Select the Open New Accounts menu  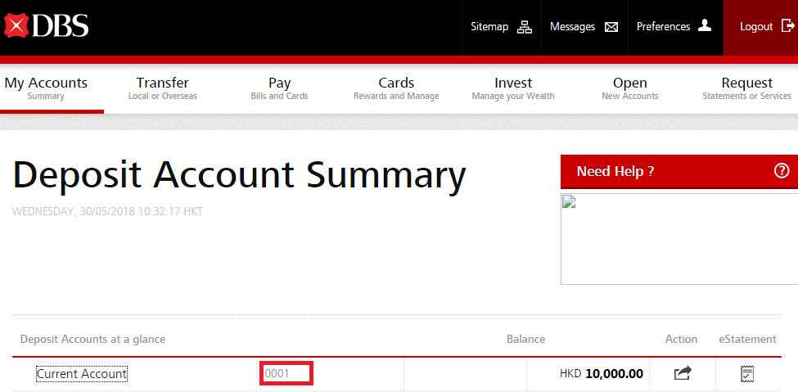pyautogui.click(x=629, y=88)
